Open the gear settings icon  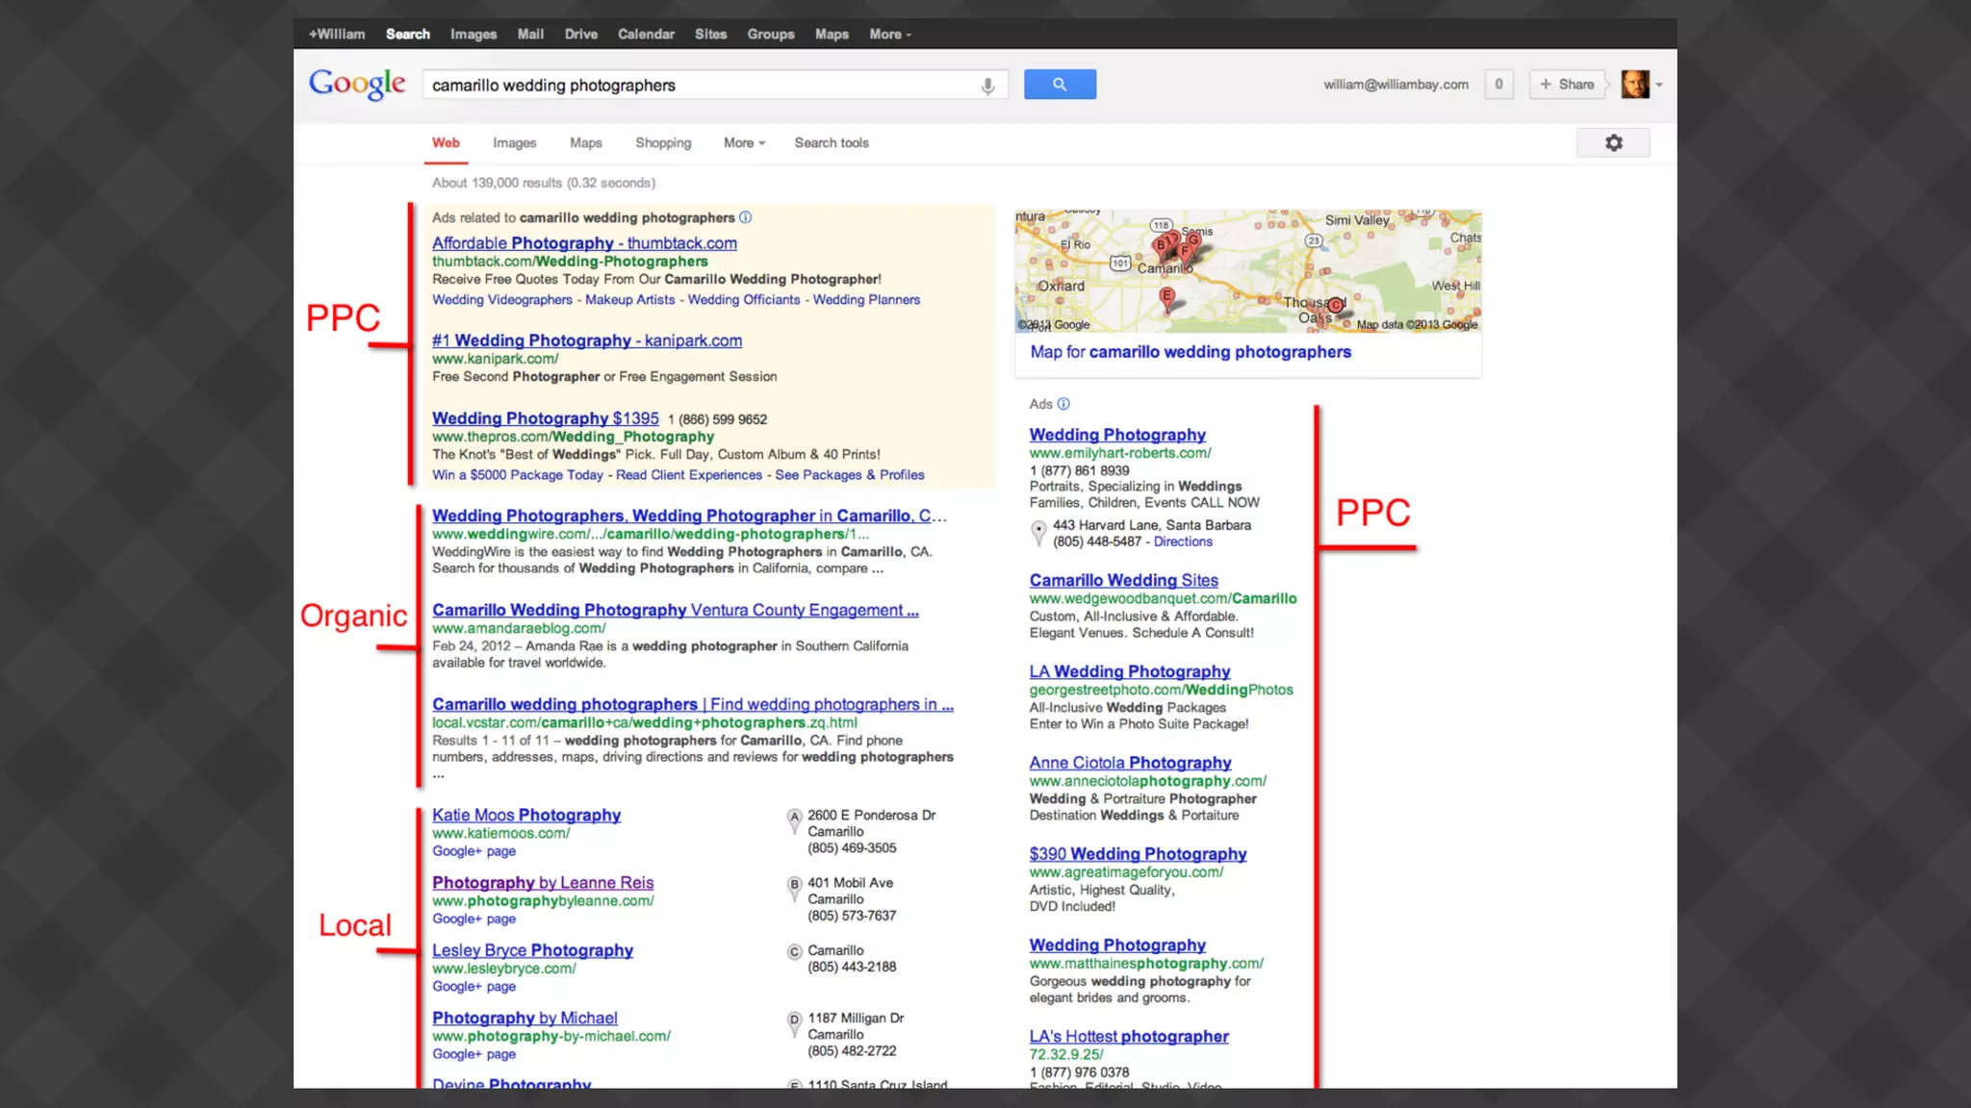tap(1613, 143)
